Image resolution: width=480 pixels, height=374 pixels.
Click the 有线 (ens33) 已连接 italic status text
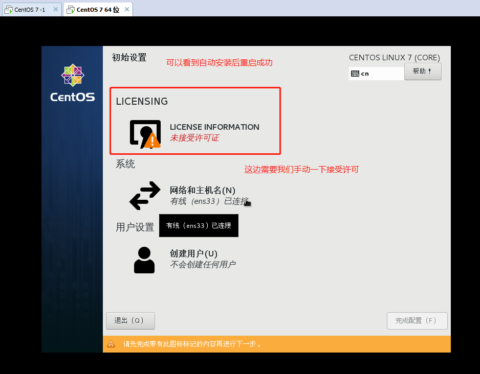(x=209, y=201)
